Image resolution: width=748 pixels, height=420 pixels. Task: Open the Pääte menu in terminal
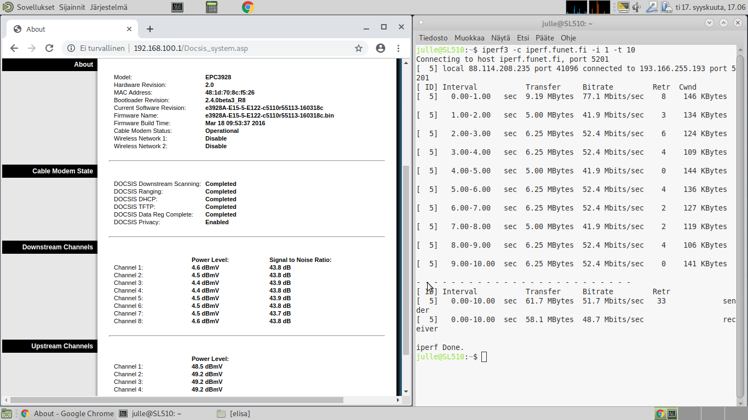[x=545, y=38]
